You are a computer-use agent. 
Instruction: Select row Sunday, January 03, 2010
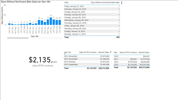92,12
